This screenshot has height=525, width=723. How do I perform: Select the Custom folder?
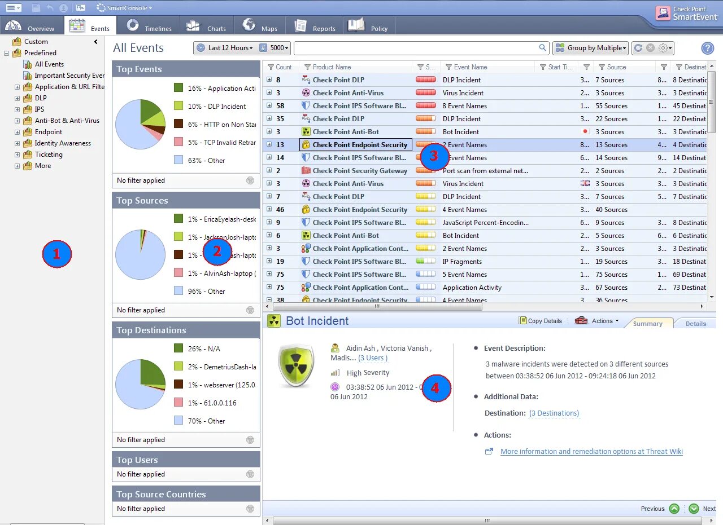click(36, 42)
